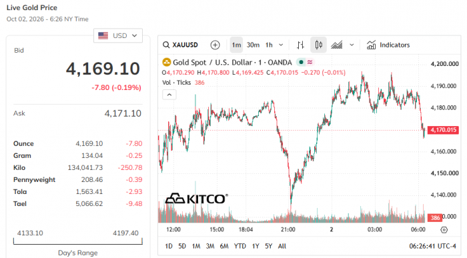Screen dimensions: 467x258
Task: Click the green market status dot
Action: coord(301,62)
